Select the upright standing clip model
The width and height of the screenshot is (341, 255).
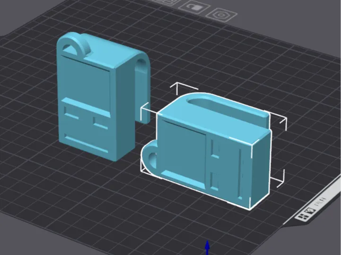pyautogui.click(x=103, y=96)
